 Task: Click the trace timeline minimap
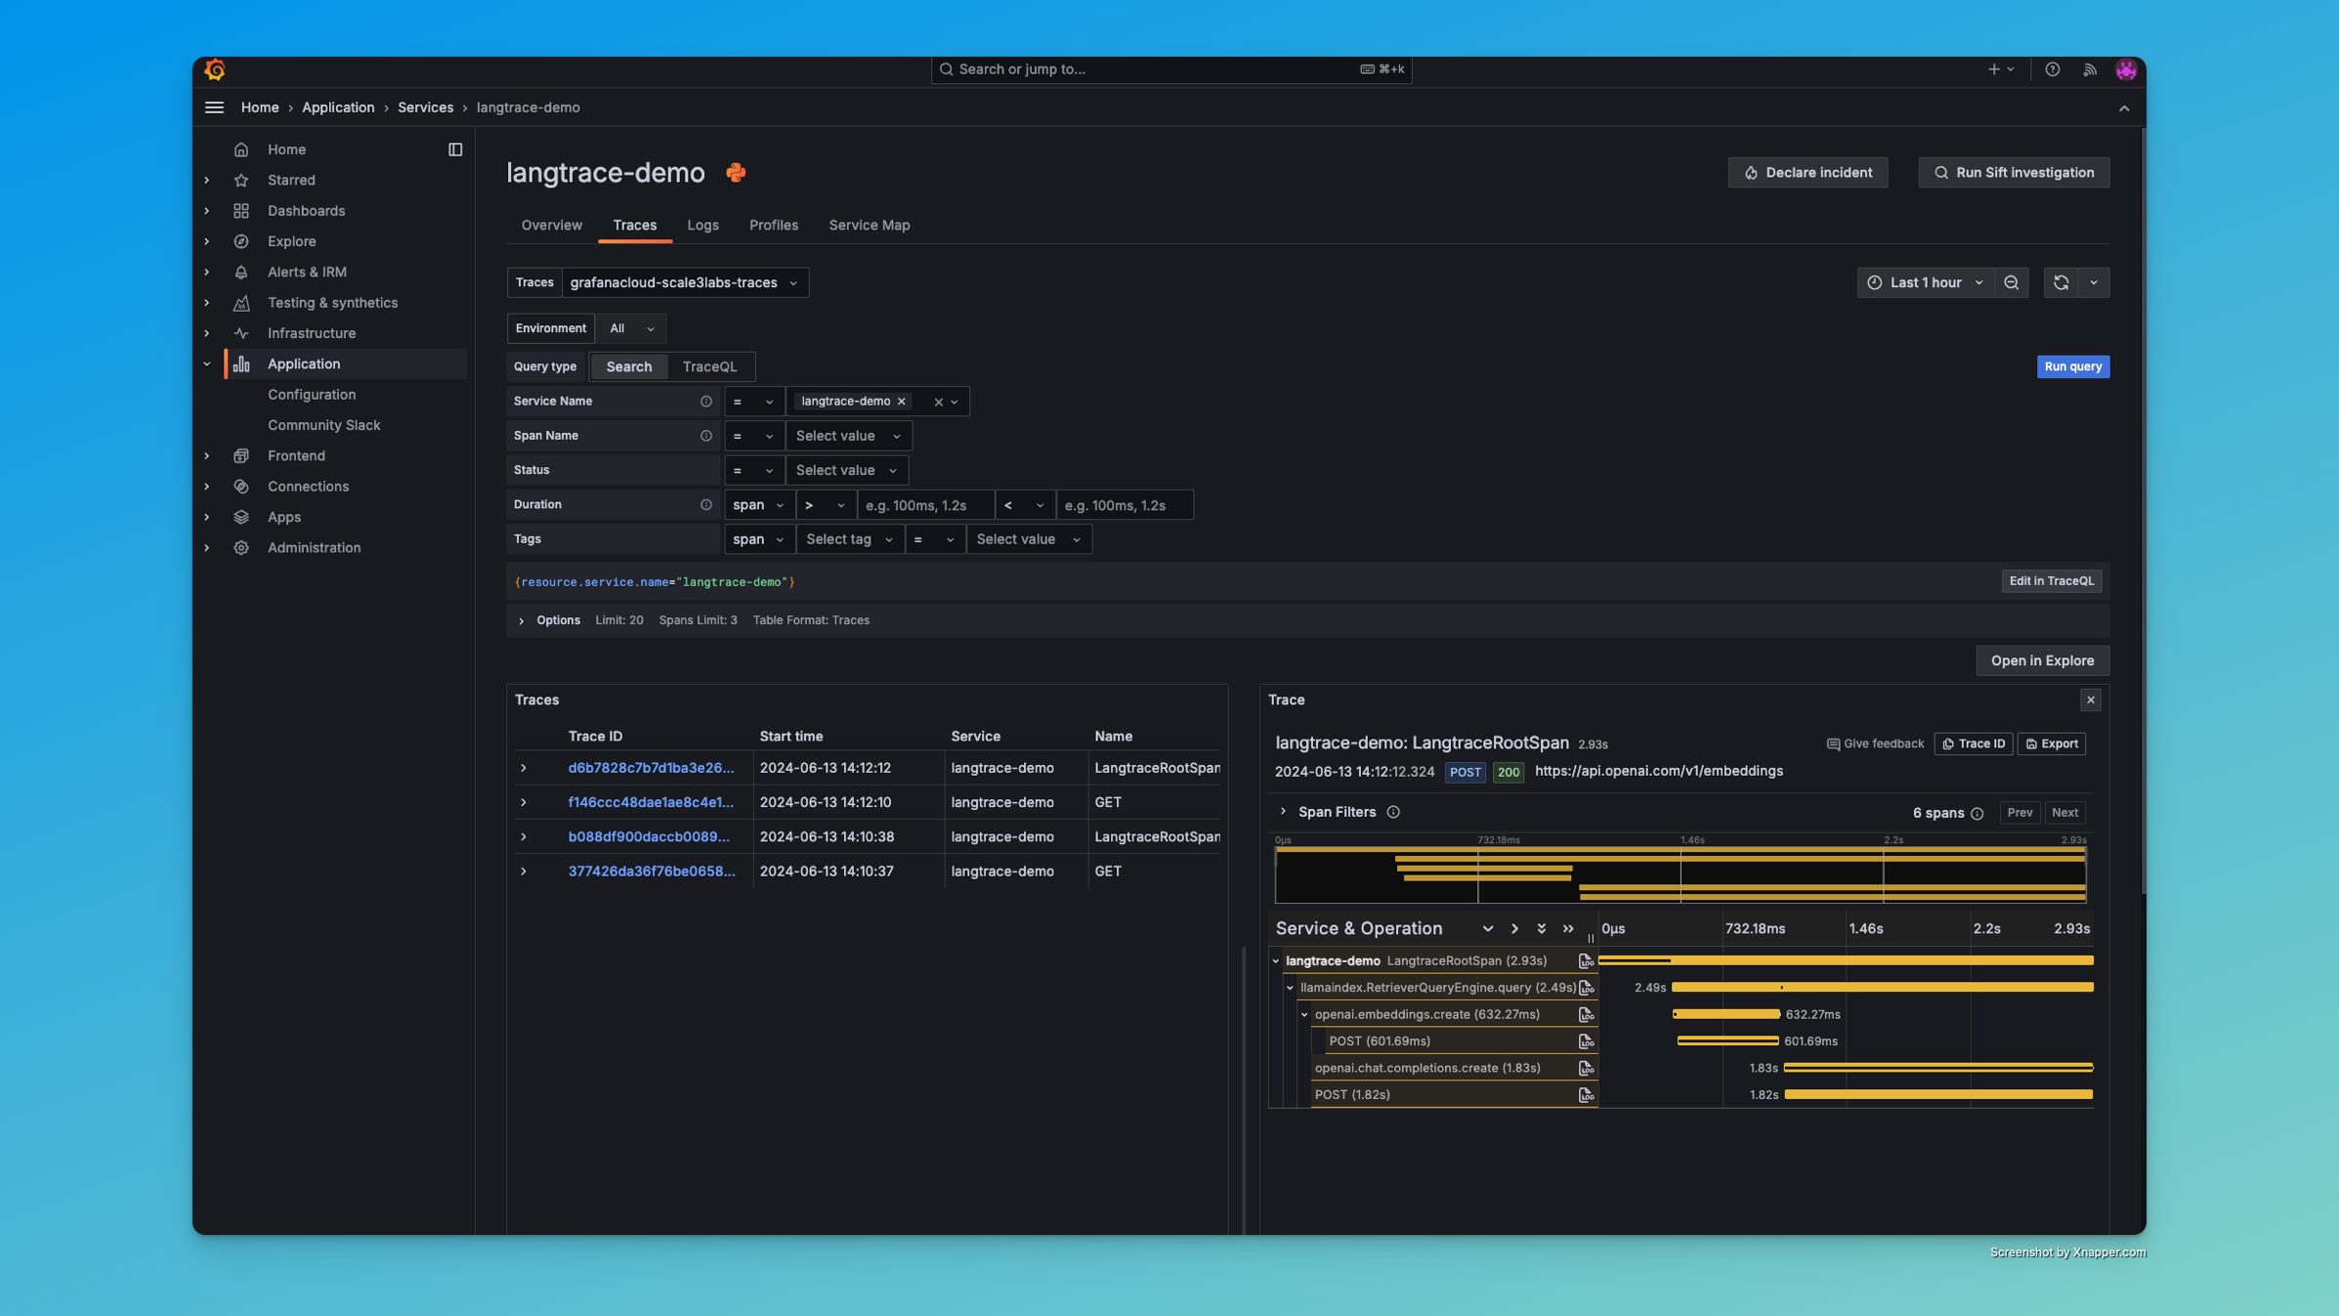click(1680, 872)
